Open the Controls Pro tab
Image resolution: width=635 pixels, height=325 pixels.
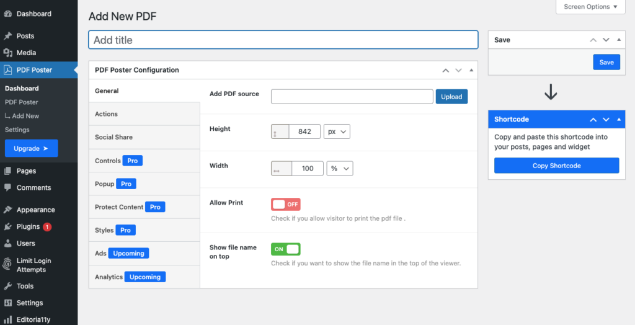click(x=144, y=161)
